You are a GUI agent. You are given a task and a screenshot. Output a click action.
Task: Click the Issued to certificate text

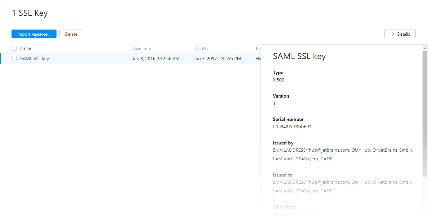342,186
